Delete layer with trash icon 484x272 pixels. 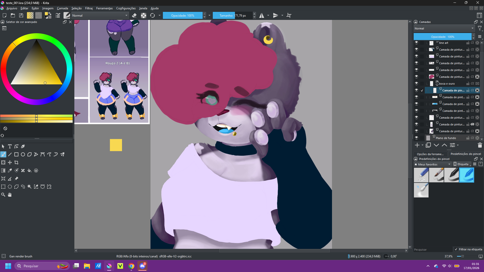(480, 145)
